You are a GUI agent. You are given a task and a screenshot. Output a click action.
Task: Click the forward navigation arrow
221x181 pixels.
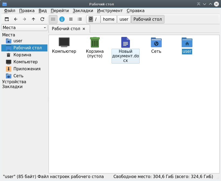tap(25, 19)
